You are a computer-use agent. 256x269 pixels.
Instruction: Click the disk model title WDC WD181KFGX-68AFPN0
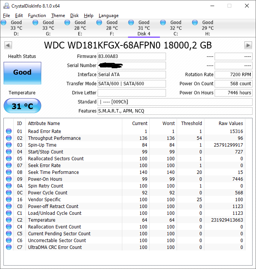click(x=128, y=45)
